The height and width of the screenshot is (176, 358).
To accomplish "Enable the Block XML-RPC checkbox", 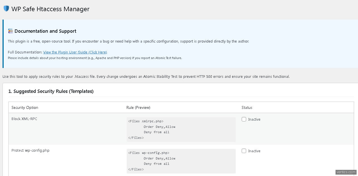I will (244, 119).
